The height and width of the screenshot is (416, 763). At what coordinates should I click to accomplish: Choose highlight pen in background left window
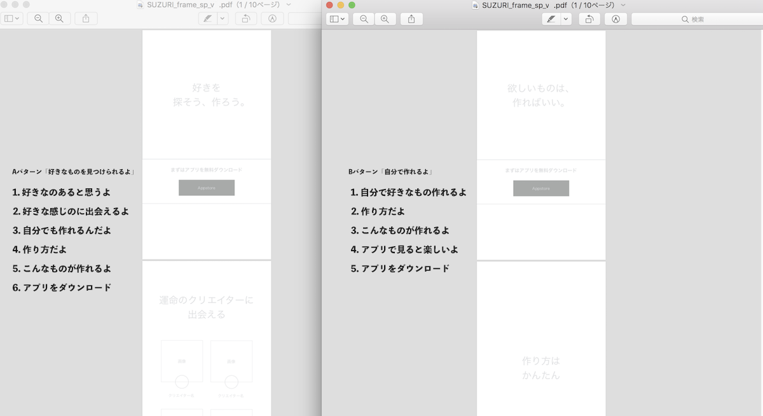tap(207, 18)
